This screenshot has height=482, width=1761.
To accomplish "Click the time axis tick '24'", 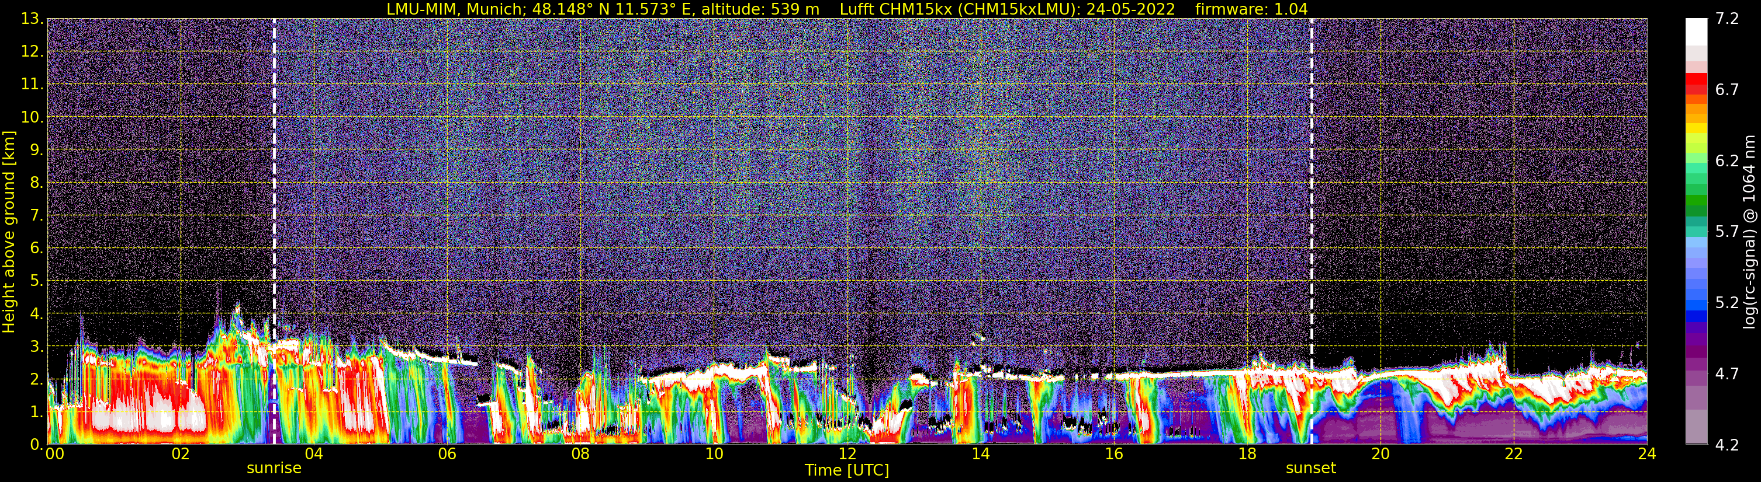I will [1647, 454].
